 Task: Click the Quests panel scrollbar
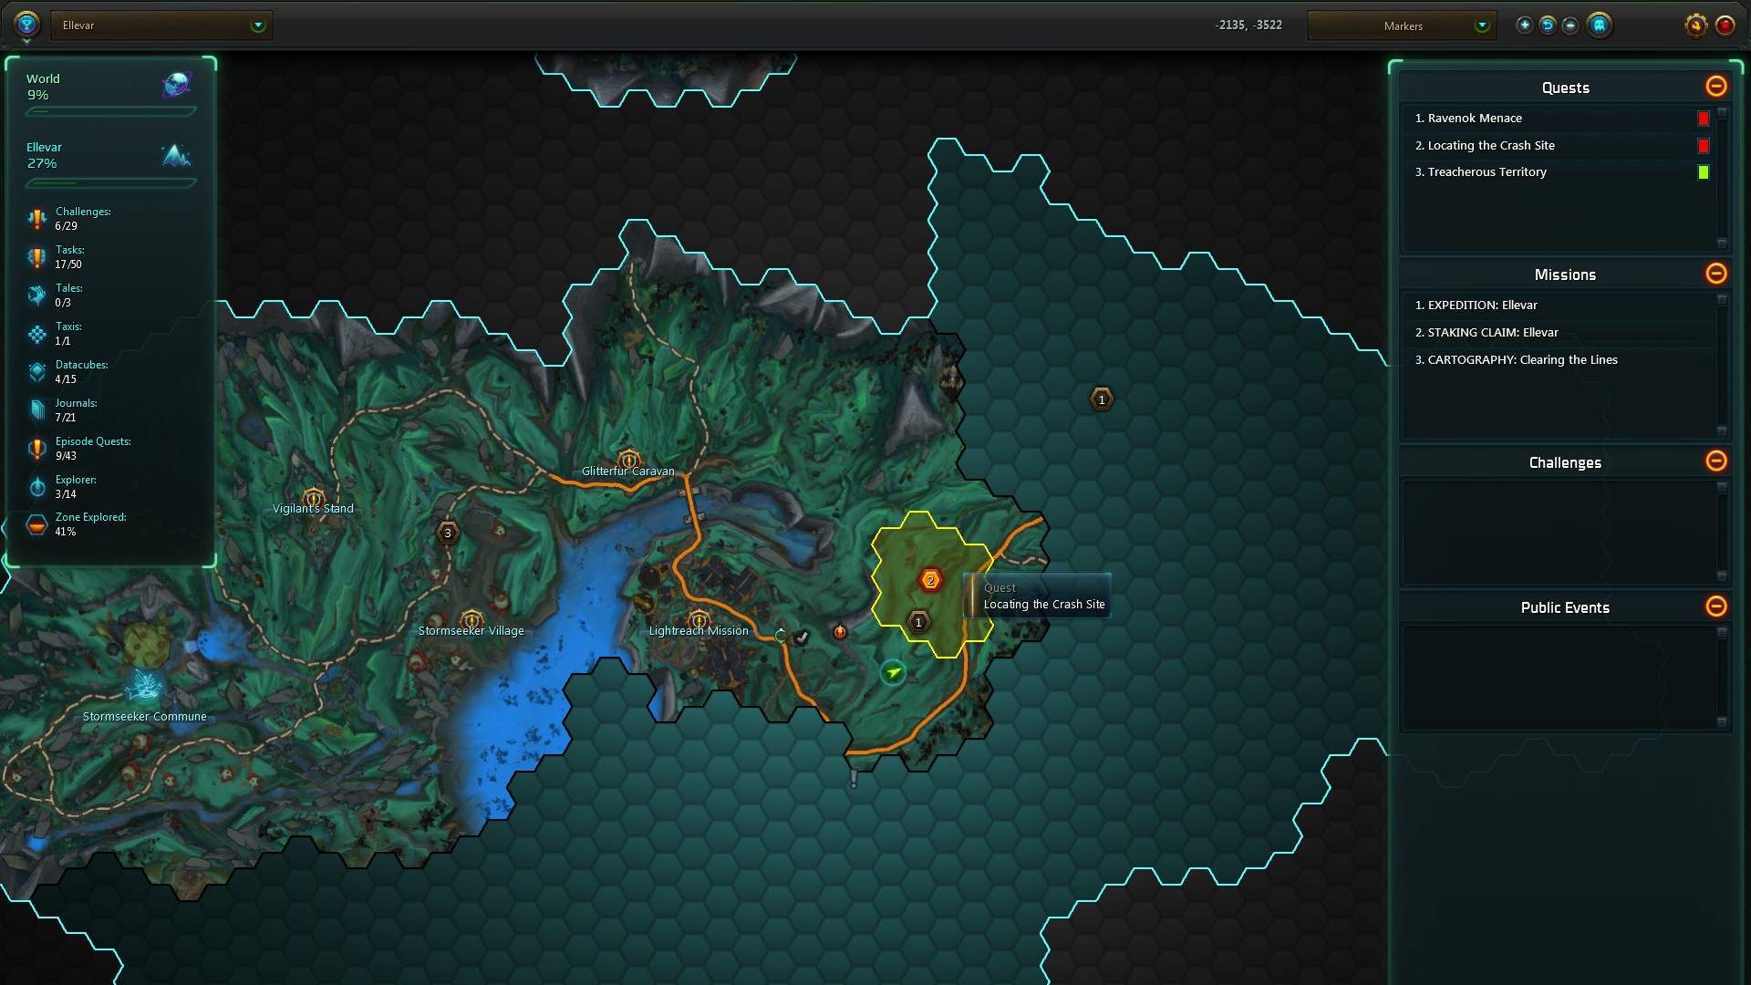click(x=1722, y=178)
